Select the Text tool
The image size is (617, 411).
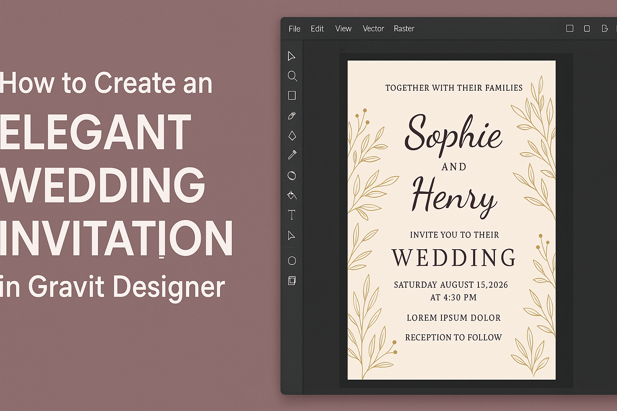[292, 215]
